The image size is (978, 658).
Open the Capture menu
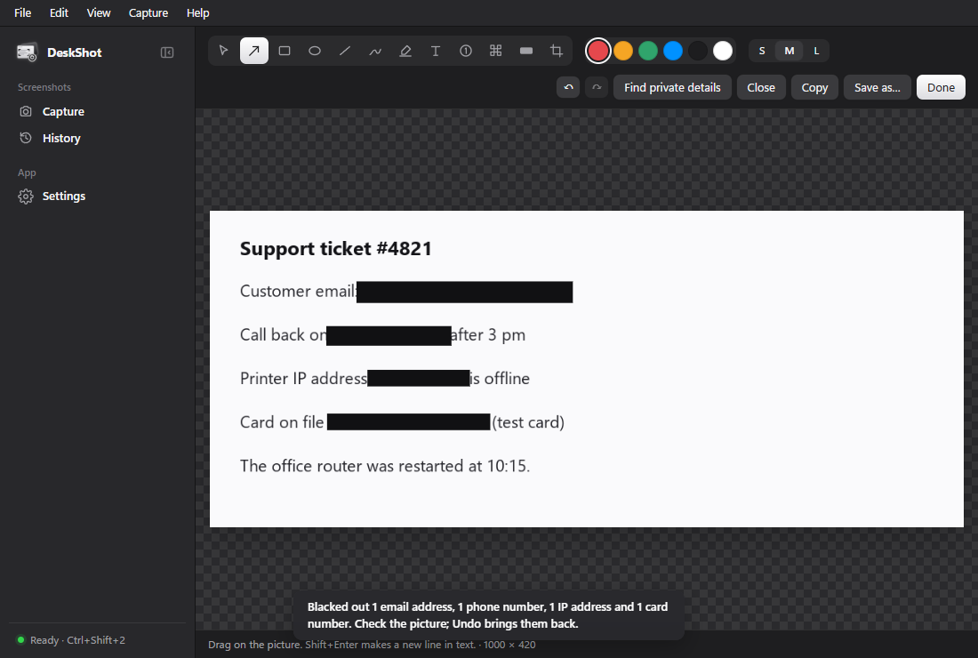148,13
